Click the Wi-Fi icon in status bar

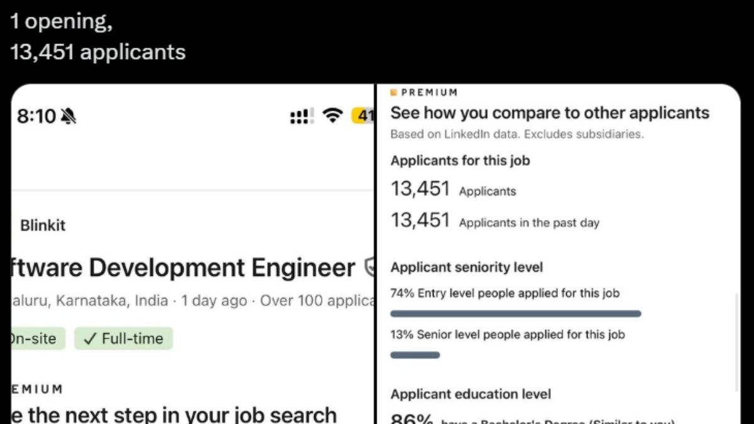[x=332, y=116]
